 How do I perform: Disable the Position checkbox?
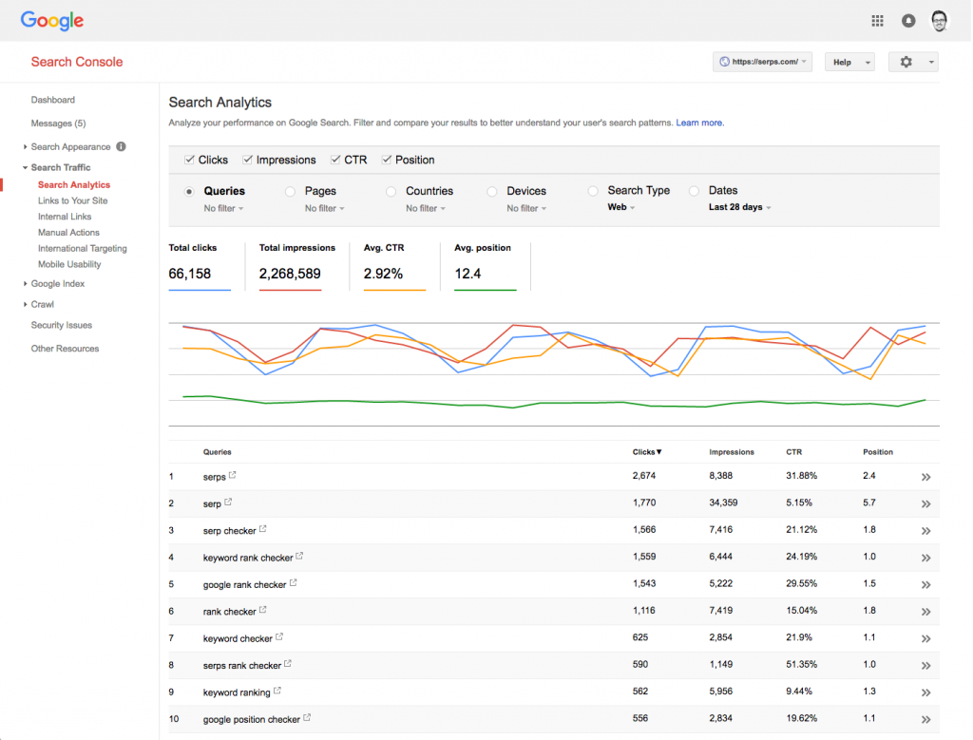pos(387,160)
